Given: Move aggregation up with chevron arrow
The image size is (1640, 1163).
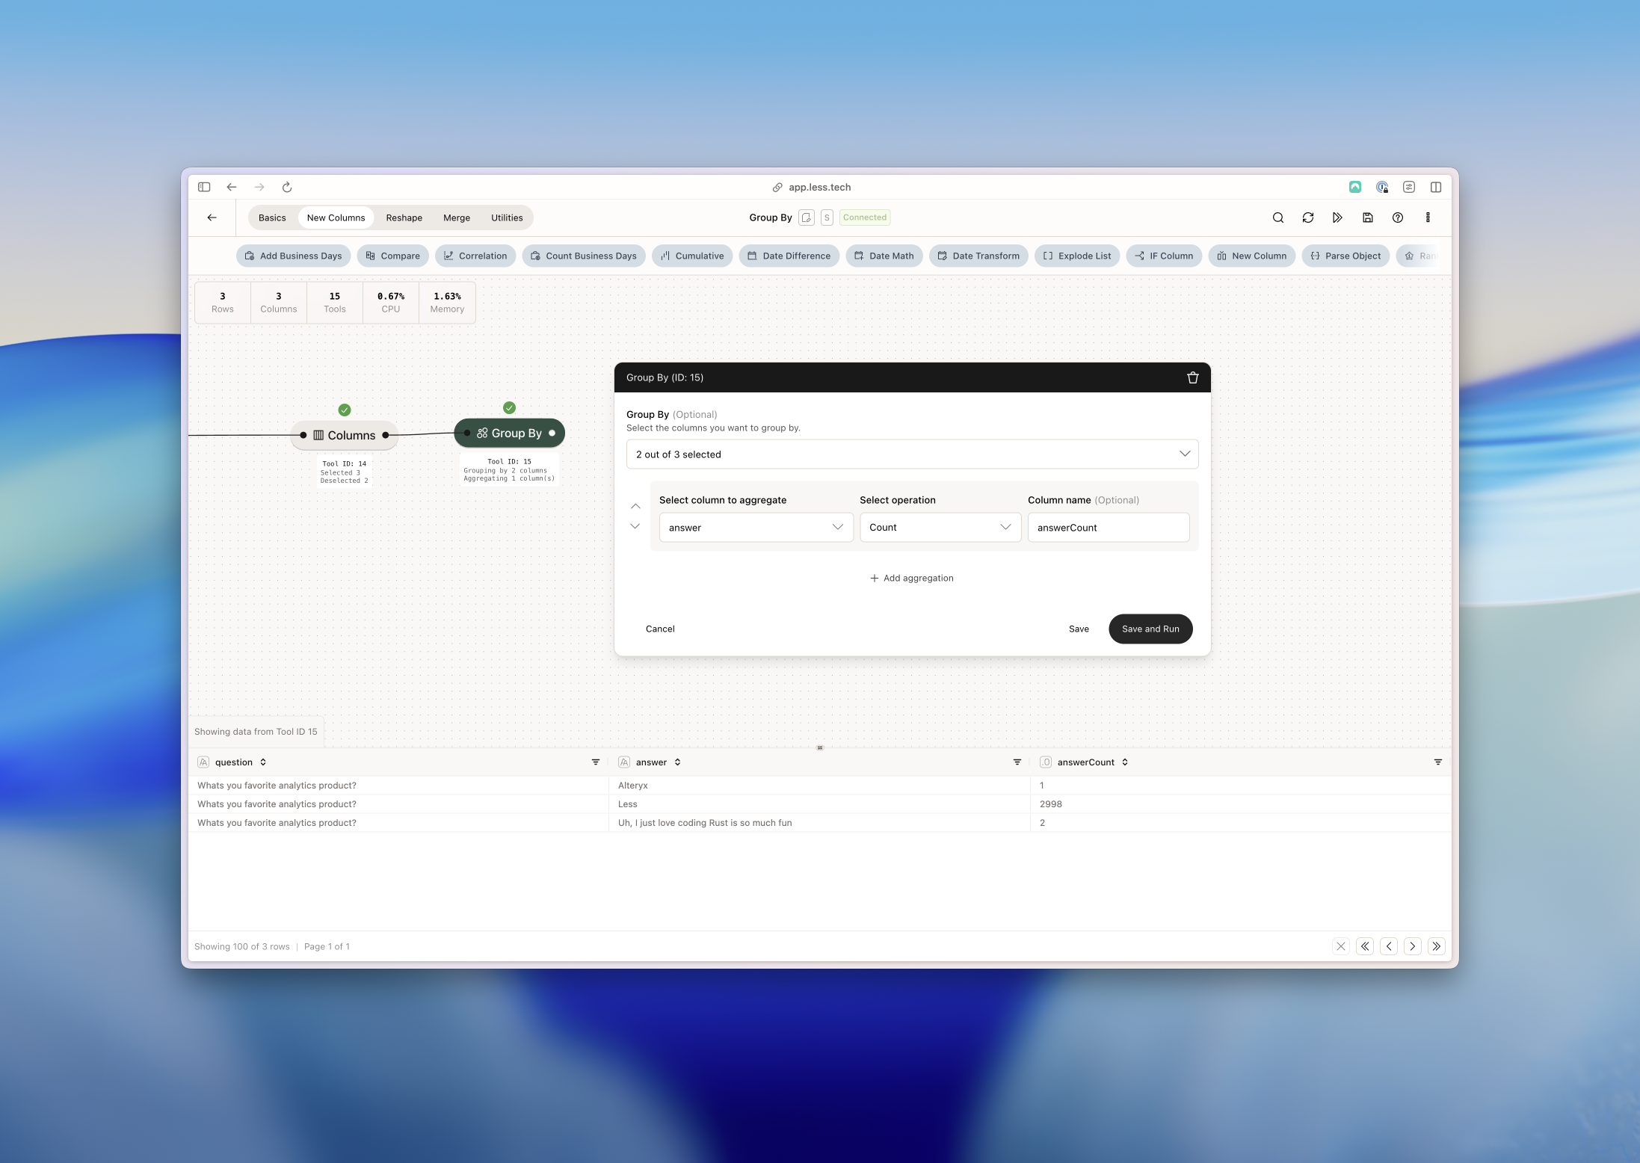Looking at the screenshot, I should (635, 507).
